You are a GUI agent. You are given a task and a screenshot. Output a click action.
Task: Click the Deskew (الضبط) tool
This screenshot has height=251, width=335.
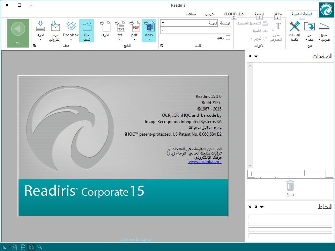tap(260, 31)
